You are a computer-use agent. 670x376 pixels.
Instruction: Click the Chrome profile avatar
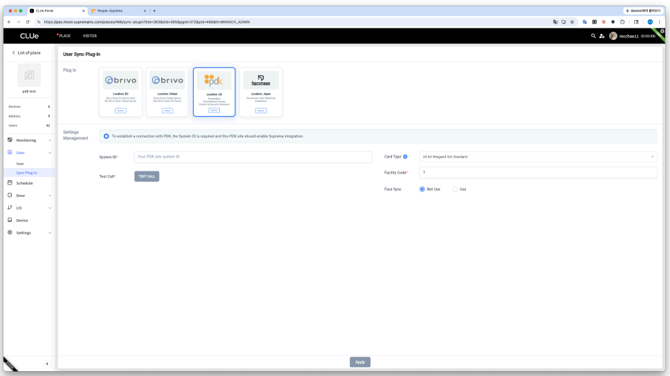click(x=650, y=22)
